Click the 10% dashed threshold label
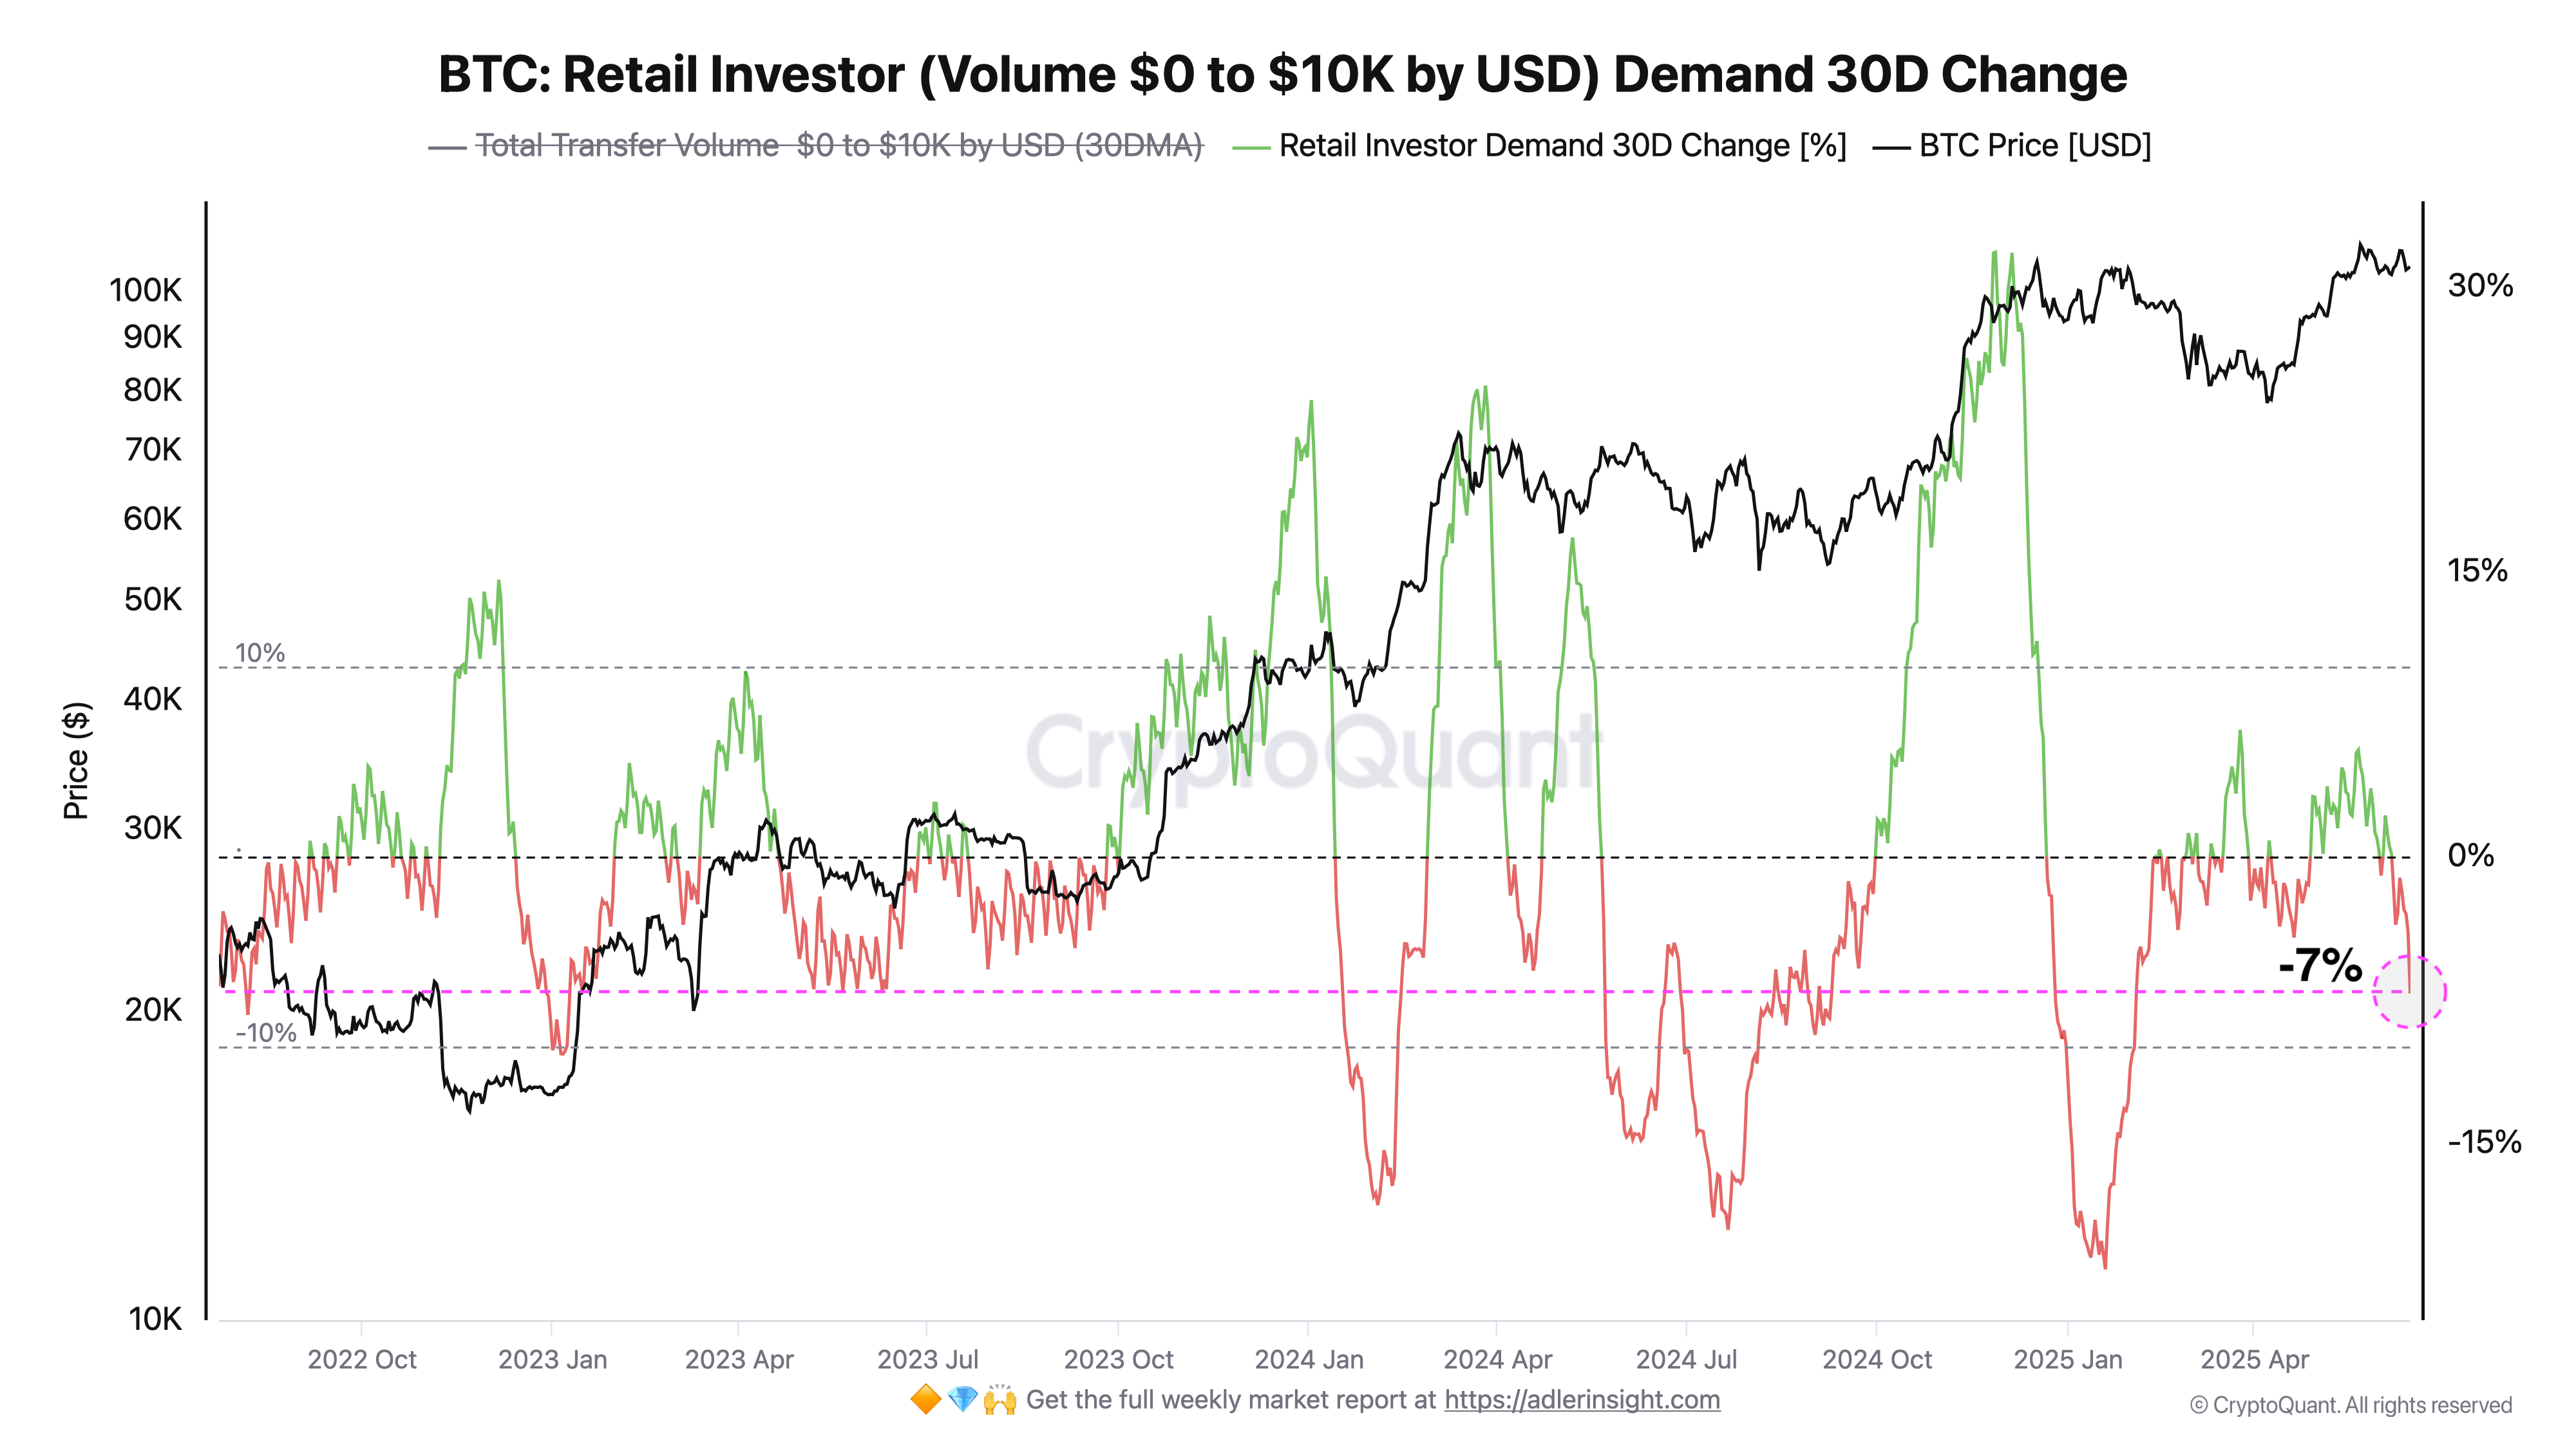 (x=260, y=653)
